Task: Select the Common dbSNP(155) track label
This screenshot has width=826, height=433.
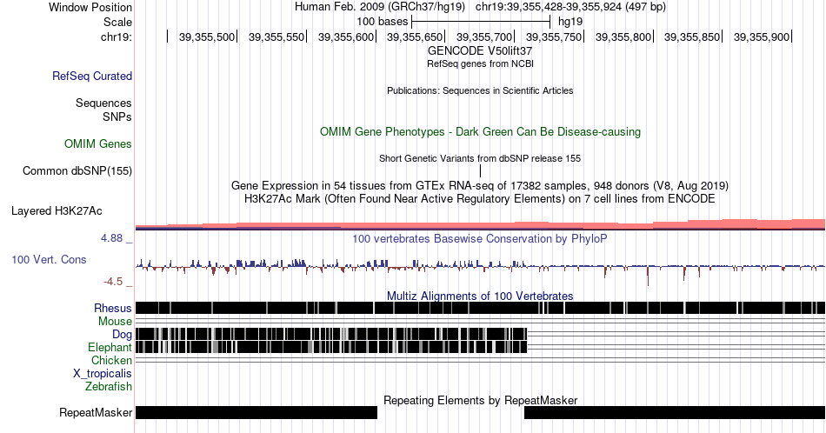Action: (x=77, y=170)
